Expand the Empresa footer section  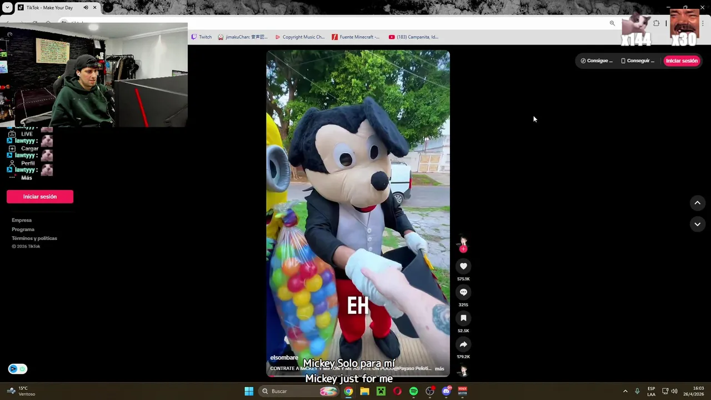(22, 220)
